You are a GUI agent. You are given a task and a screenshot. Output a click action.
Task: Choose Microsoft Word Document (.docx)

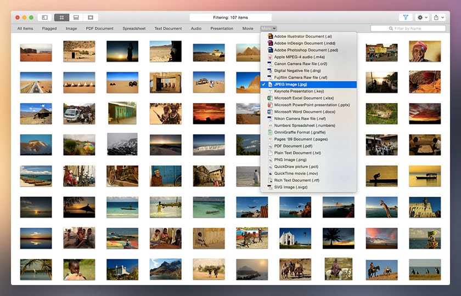[x=308, y=112]
